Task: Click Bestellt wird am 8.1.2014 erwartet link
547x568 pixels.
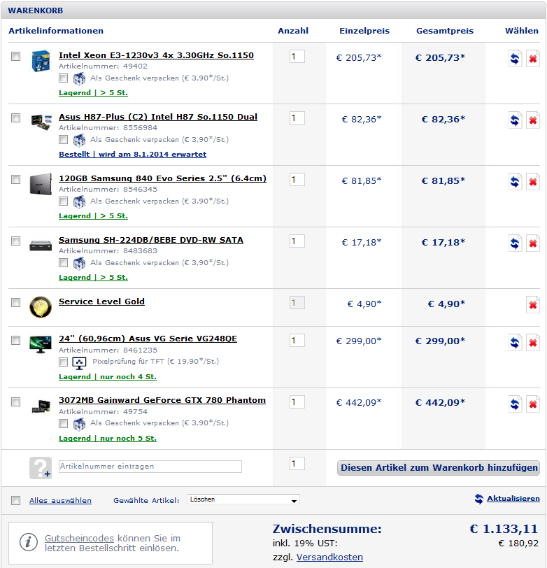Action: (133, 155)
